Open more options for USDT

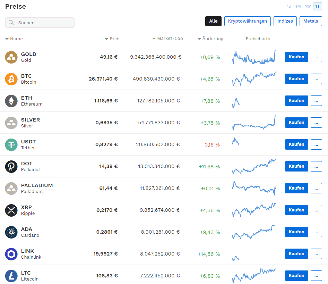click(316, 144)
